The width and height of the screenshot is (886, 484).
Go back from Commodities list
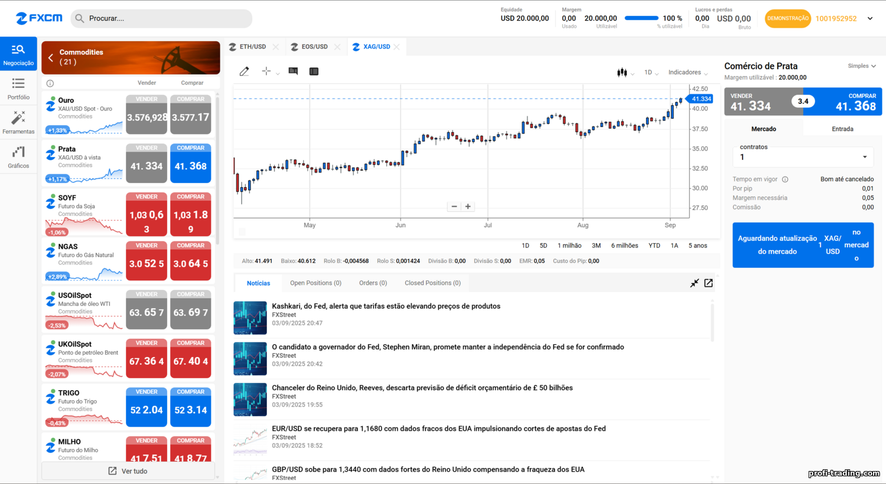(51, 58)
